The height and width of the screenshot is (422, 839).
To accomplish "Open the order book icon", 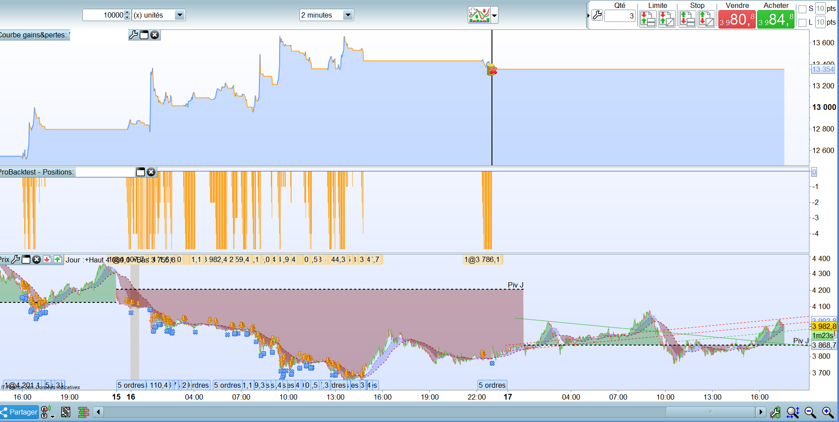I will coord(83,412).
